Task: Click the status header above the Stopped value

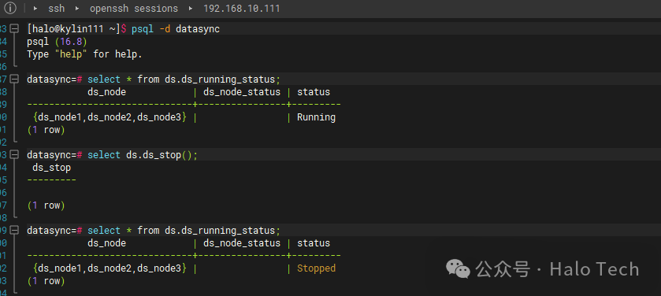Action: click(314, 243)
